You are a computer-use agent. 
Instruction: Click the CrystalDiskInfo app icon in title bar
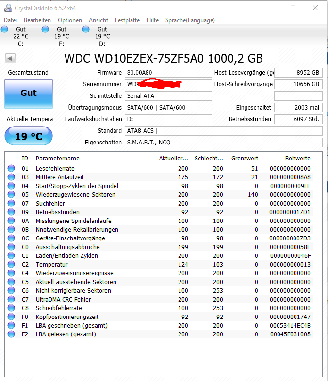8,8
